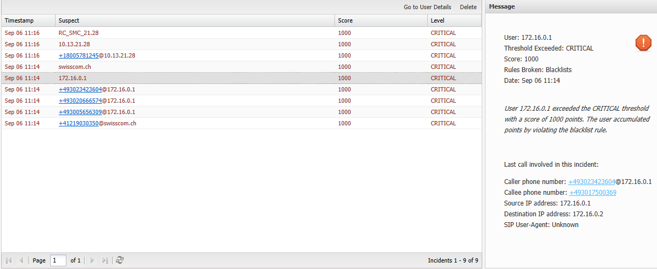Refresh the incidents list
The image size is (657, 269).
tap(120, 260)
